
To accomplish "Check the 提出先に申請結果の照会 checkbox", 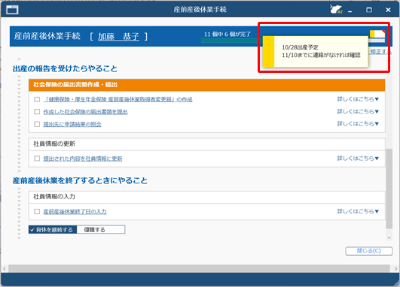I will [x=37, y=124].
